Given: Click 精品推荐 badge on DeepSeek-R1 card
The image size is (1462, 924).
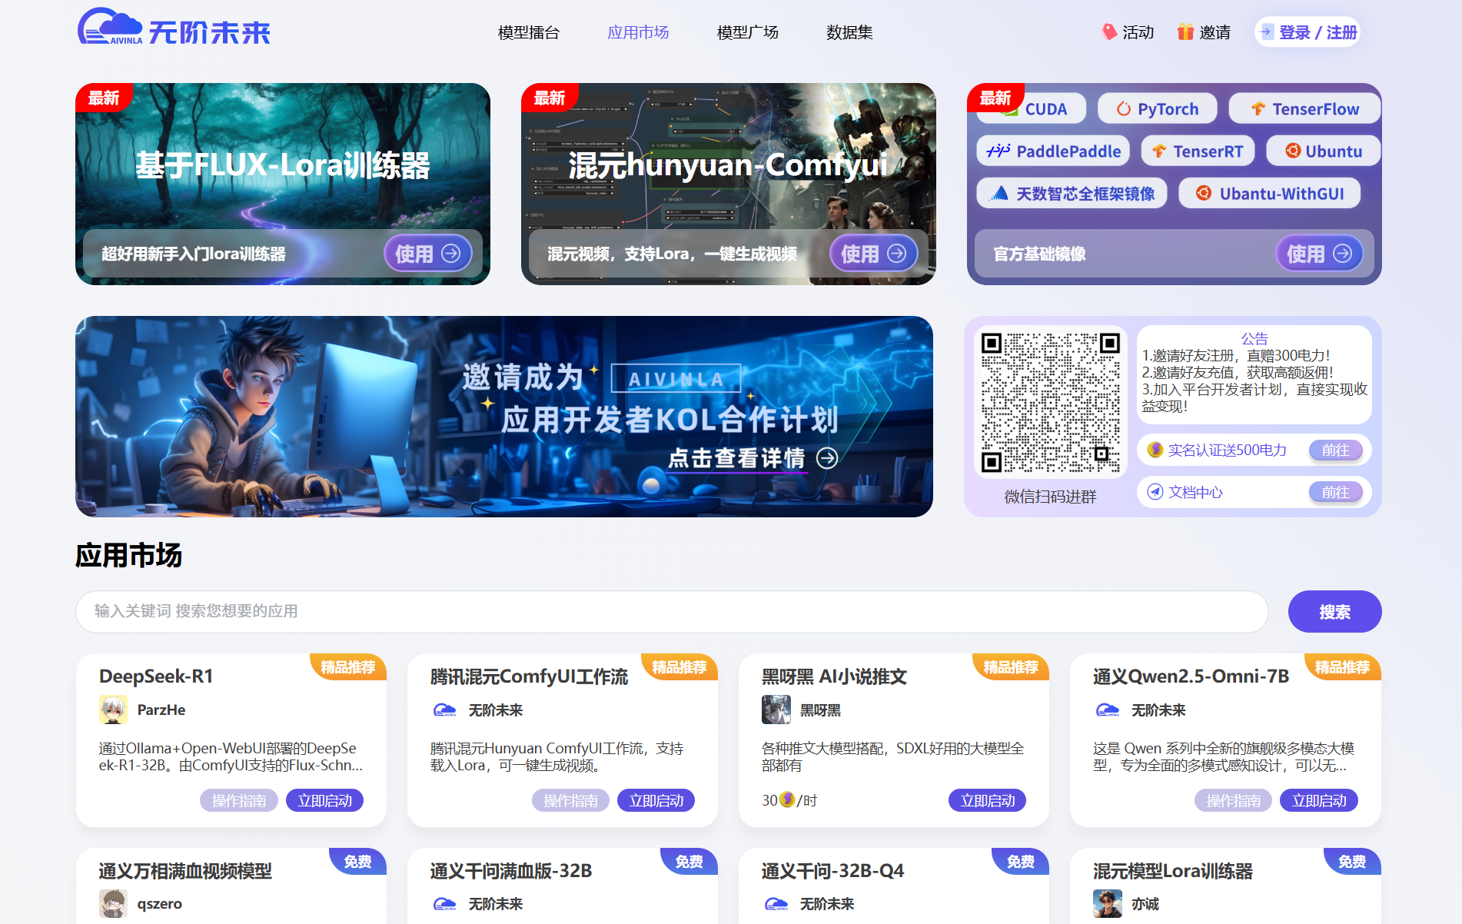Looking at the screenshot, I should point(347,666).
